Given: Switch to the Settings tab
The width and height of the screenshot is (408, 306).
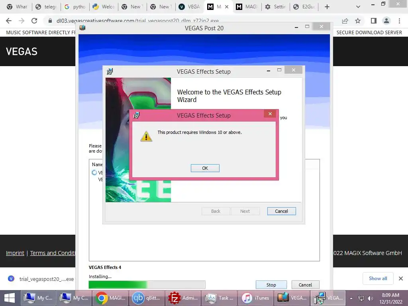Looking at the screenshot, I should point(276,7).
